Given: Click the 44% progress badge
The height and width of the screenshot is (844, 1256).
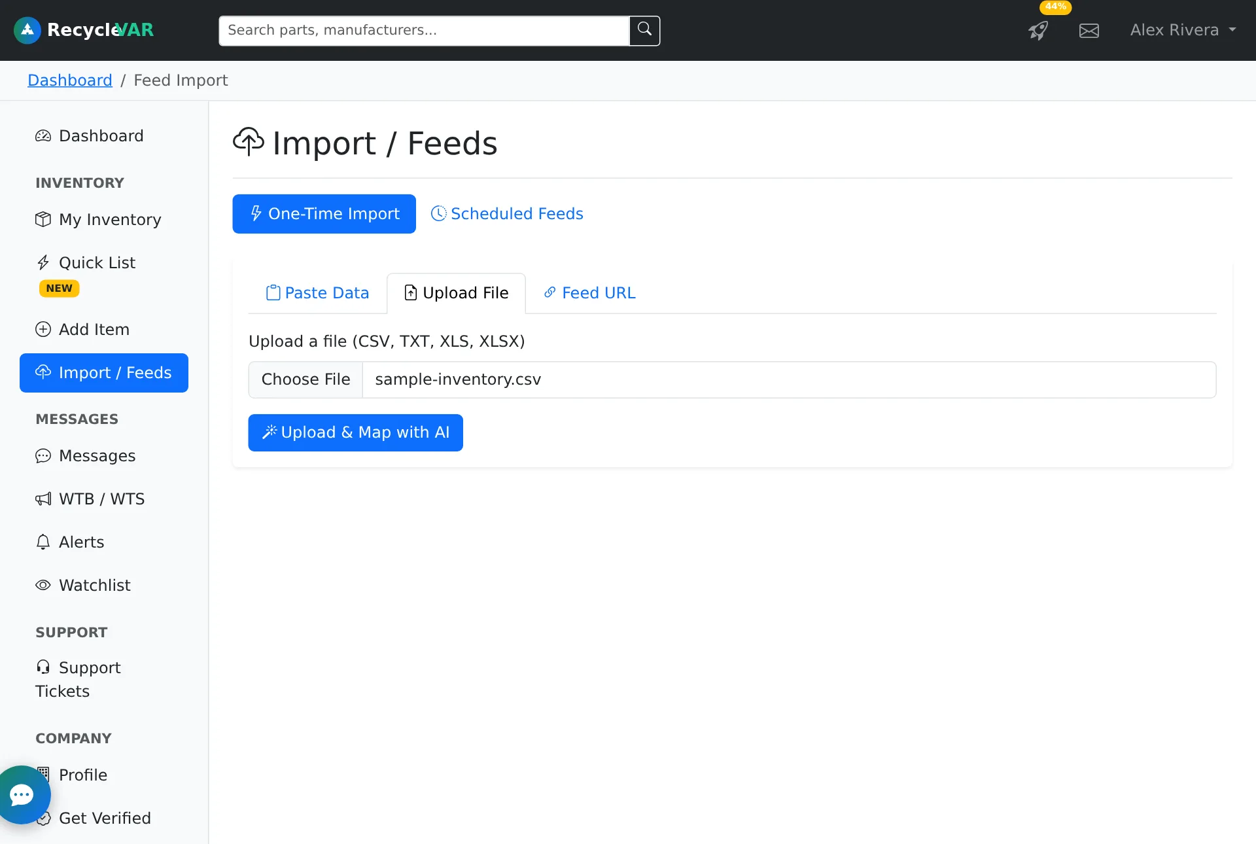Looking at the screenshot, I should tap(1055, 7).
